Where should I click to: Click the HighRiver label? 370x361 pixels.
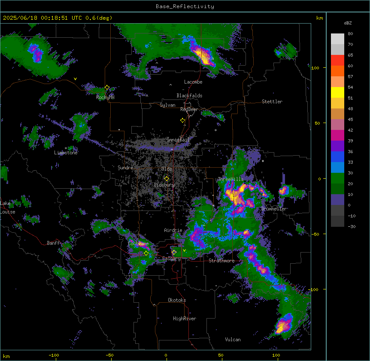click(x=185, y=319)
